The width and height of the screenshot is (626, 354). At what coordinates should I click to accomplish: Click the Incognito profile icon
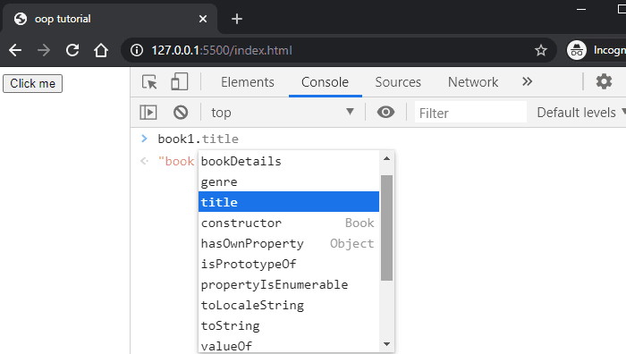point(577,50)
